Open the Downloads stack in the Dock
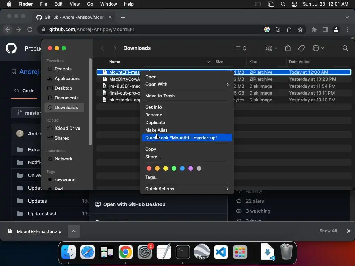This screenshot has height=266, width=355. point(267,252)
